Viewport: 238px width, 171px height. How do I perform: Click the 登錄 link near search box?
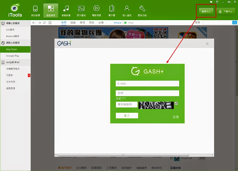click(x=197, y=22)
